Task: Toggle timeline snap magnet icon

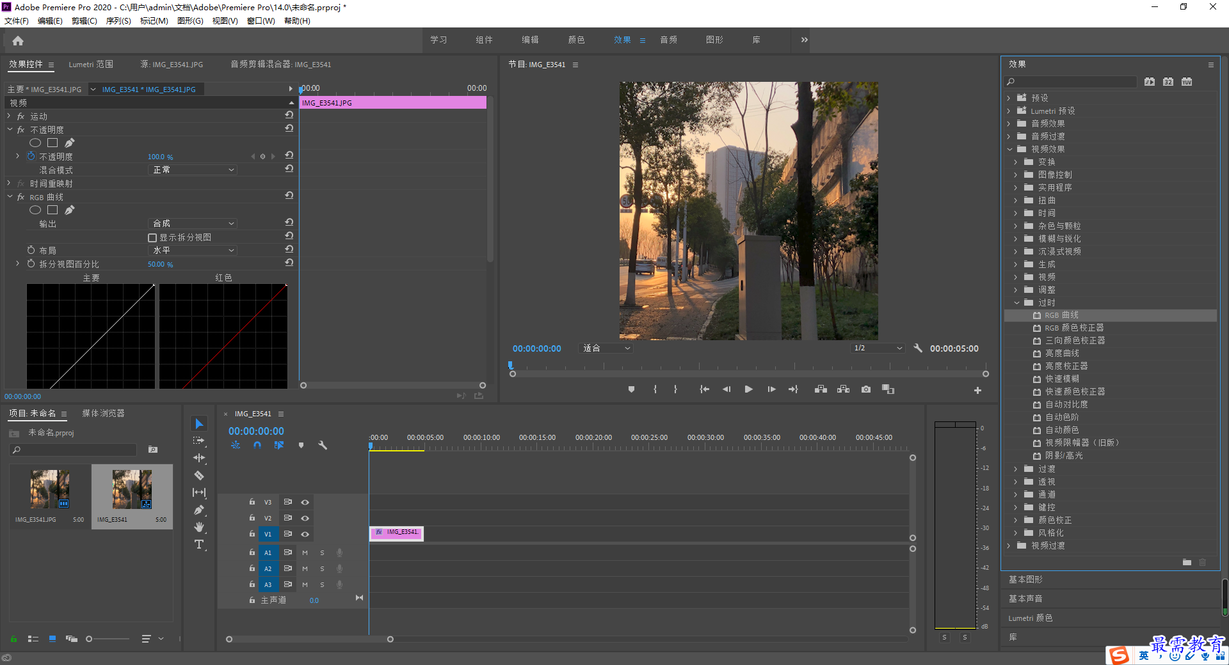Action: (x=257, y=445)
